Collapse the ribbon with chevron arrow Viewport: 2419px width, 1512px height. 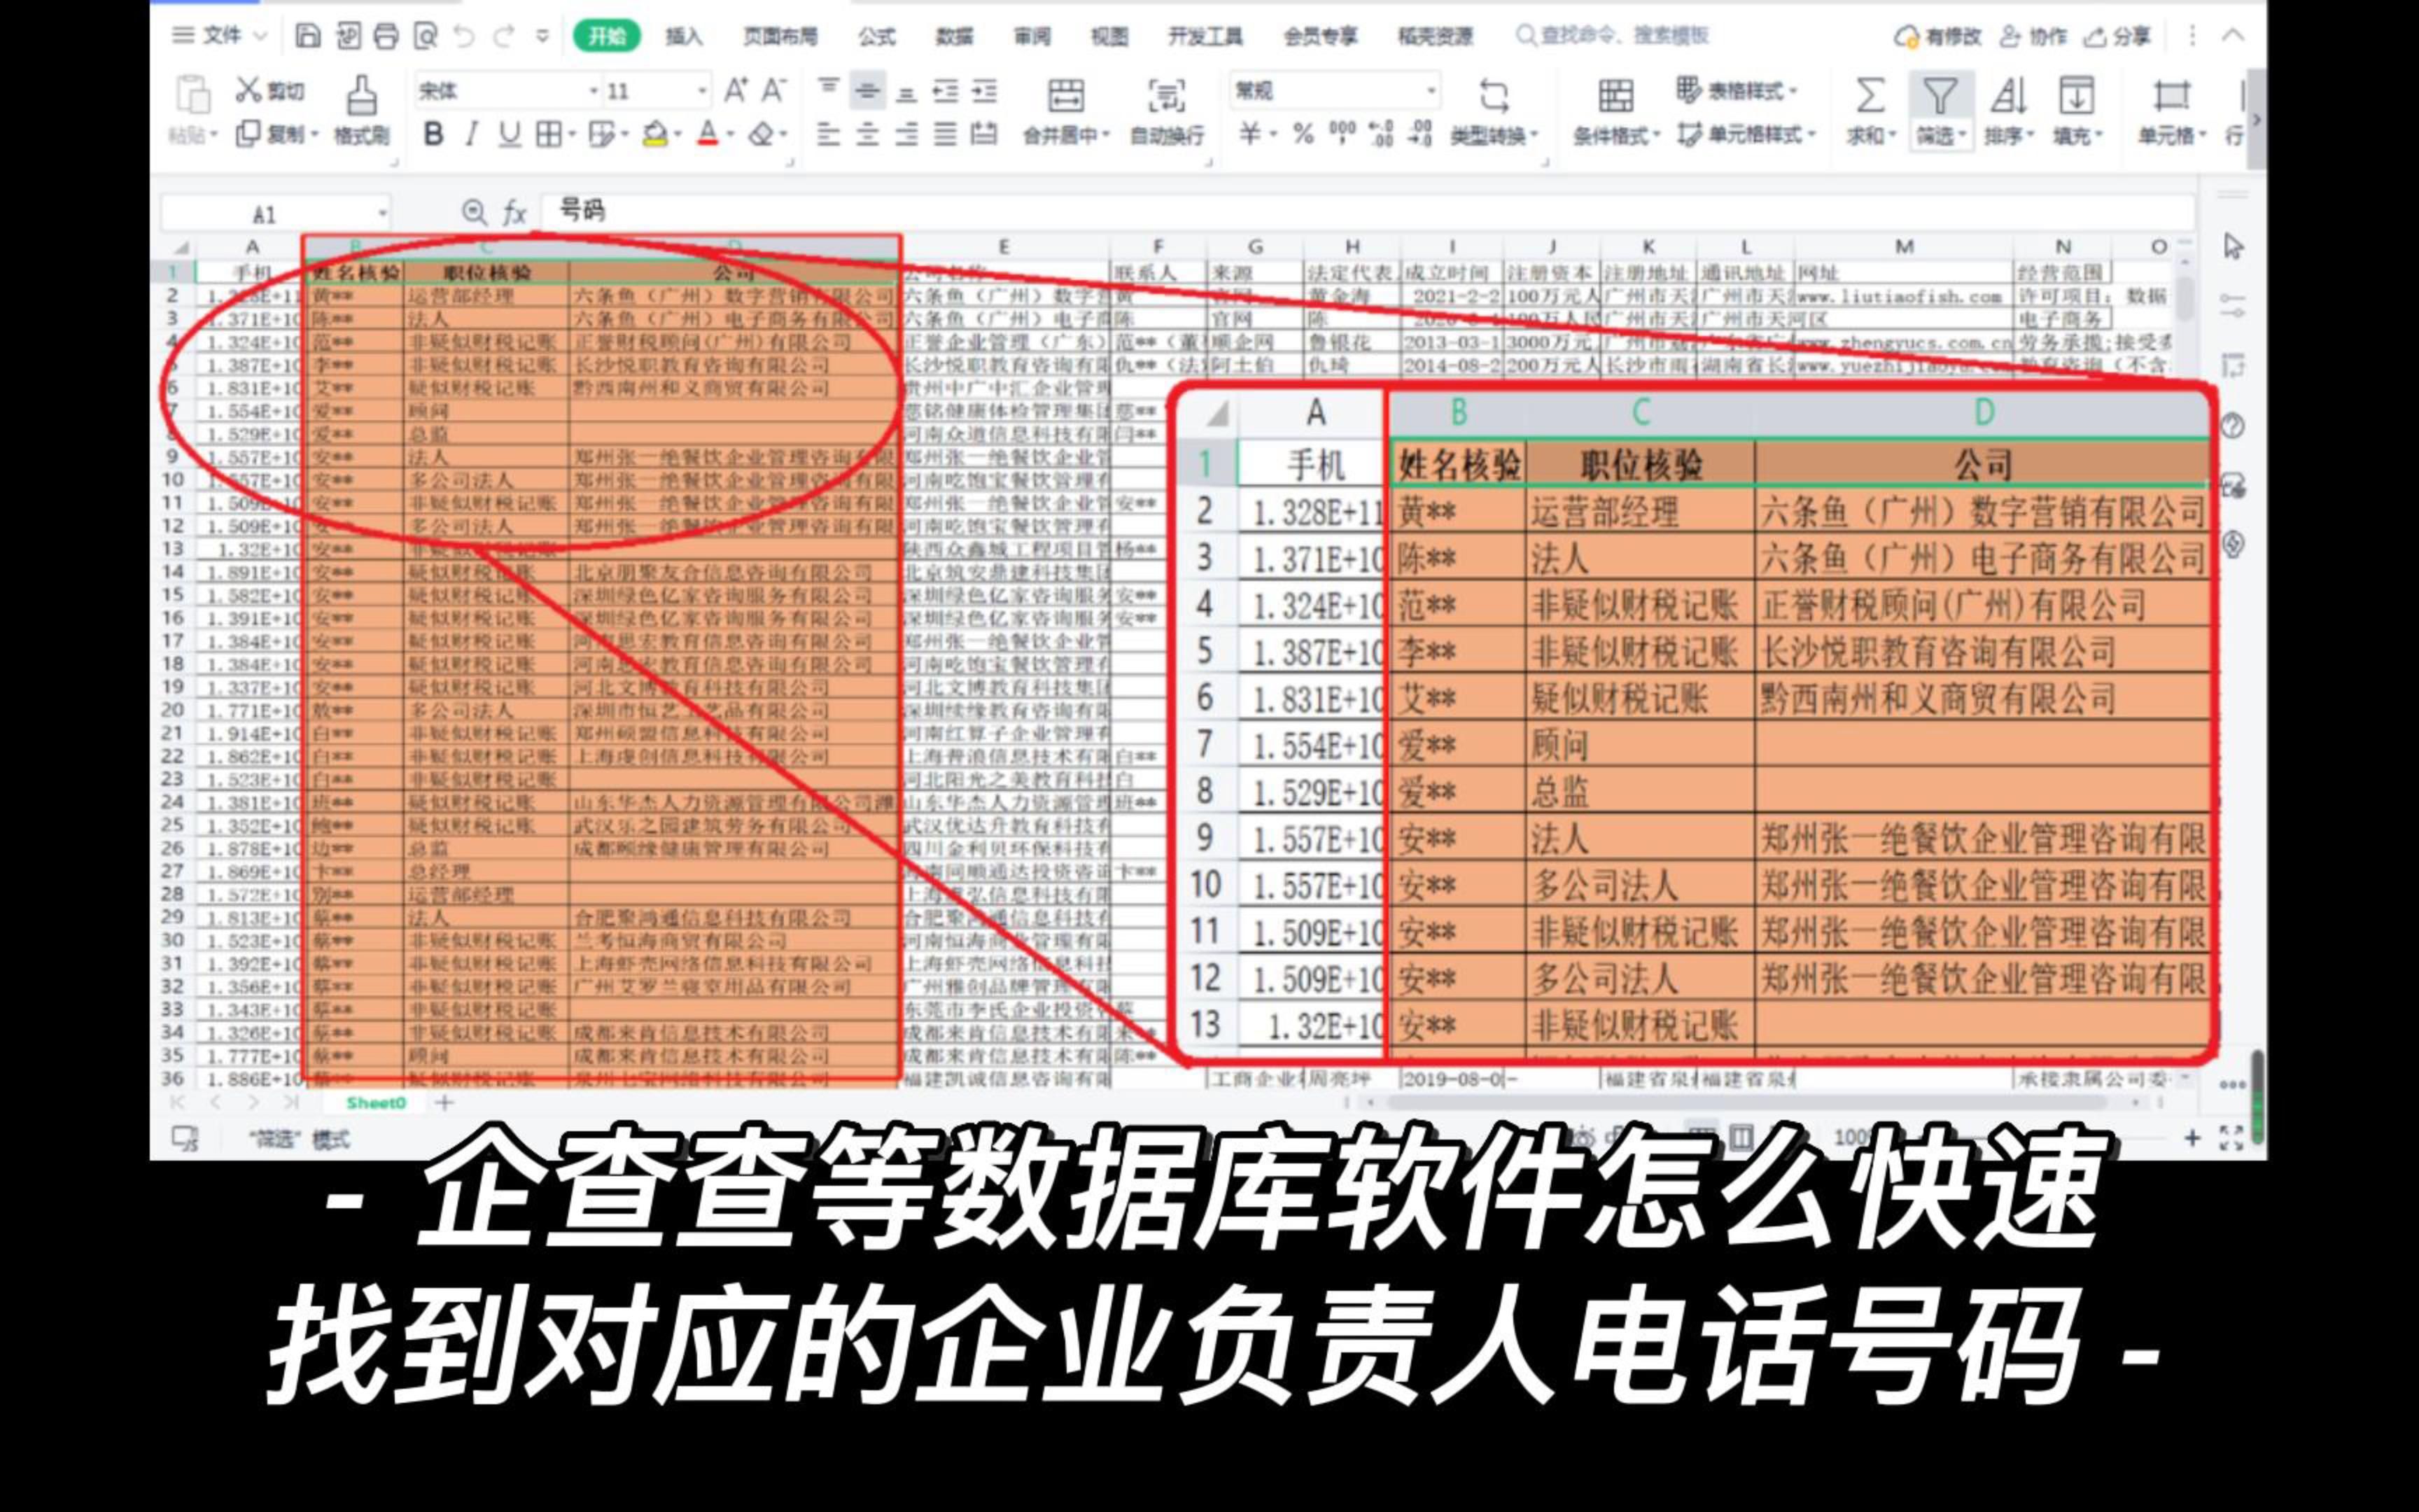(2233, 36)
